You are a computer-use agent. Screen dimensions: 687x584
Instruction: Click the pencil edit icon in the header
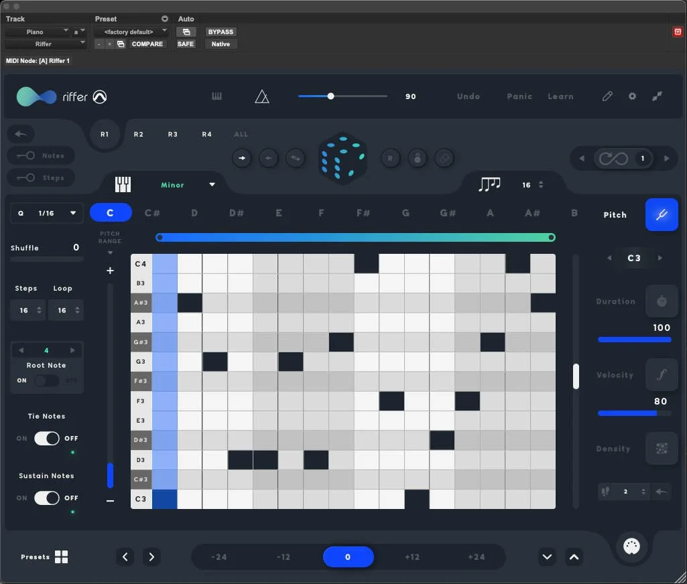point(607,96)
